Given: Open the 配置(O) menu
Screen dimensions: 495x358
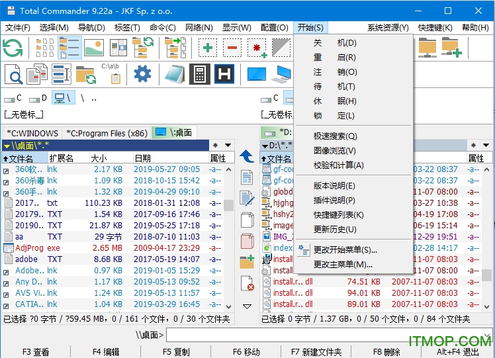Looking at the screenshot, I should tap(275, 28).
